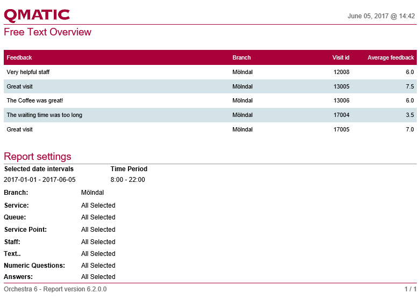Click the Numeric Questions label

[34, 266]
